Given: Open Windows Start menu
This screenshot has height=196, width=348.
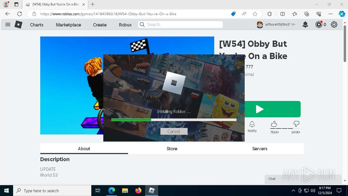Looking at the screenshot, I should [7, 191].
